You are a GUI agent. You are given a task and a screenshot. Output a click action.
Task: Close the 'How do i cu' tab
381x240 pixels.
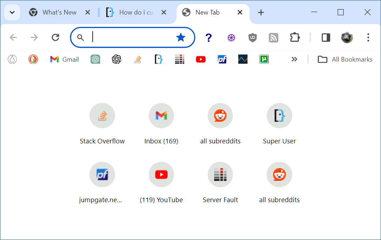coord(164,12)
